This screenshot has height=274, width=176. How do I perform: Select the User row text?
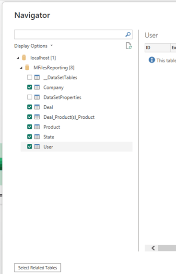pyautogui.click(x=48, y=147)
